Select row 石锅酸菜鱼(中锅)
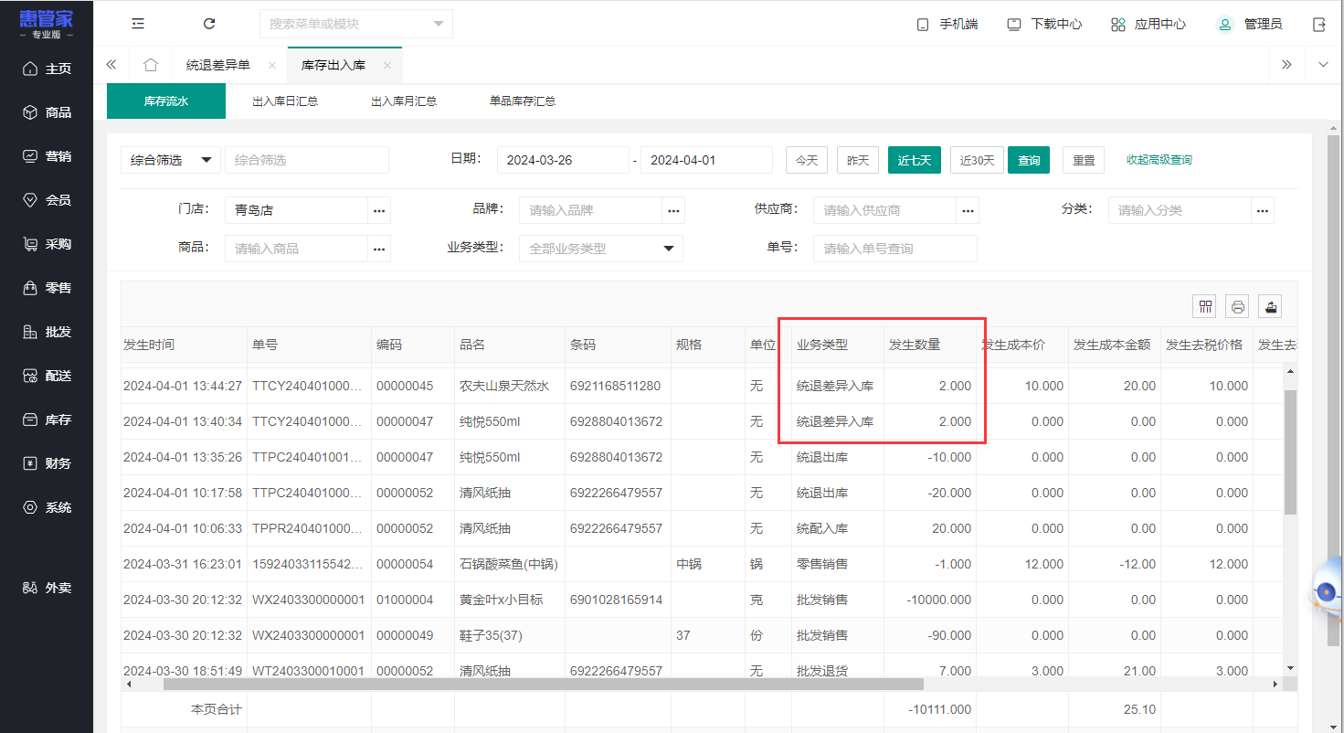 [x=703, y=564]
